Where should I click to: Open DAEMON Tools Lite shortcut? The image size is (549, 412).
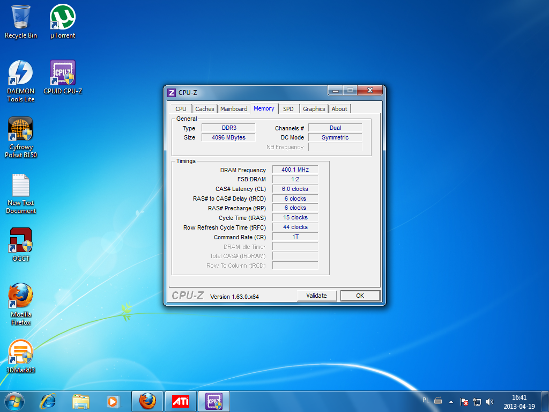pyautogui.click(x=21, y=73)
